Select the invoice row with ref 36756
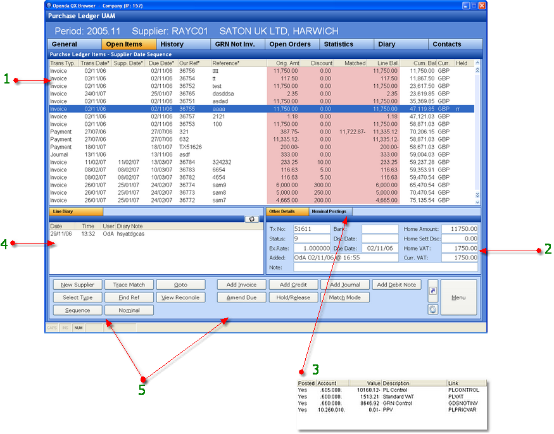The image size is (554, 434). [261, 71]
